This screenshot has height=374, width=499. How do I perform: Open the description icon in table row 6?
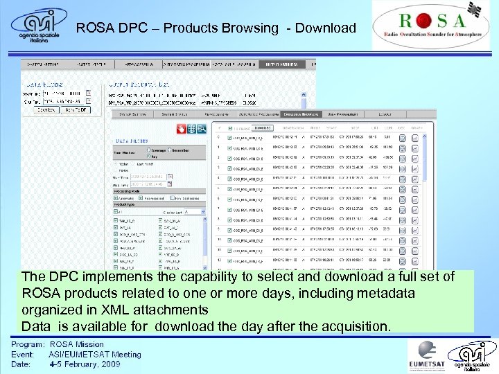pyautogui.click(x=402, y=199)
